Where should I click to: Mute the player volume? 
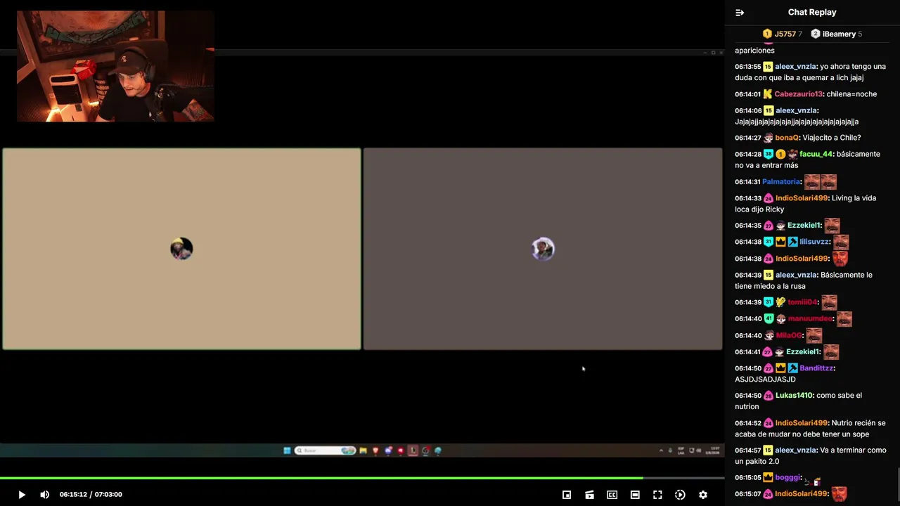tap(44, 495)
